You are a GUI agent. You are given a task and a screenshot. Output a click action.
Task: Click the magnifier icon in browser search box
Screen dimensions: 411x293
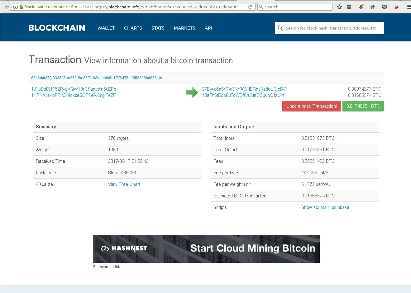click(x=261, y=7)
